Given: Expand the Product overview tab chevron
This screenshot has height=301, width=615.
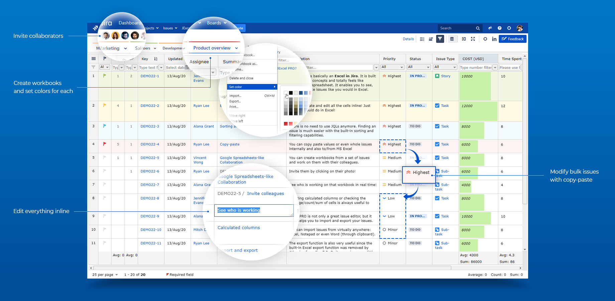Looking at the screenshot, I should coord(236,48).
